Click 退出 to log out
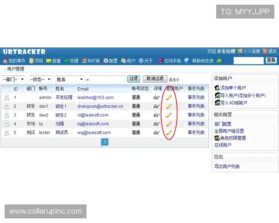 tap(270, 52)
